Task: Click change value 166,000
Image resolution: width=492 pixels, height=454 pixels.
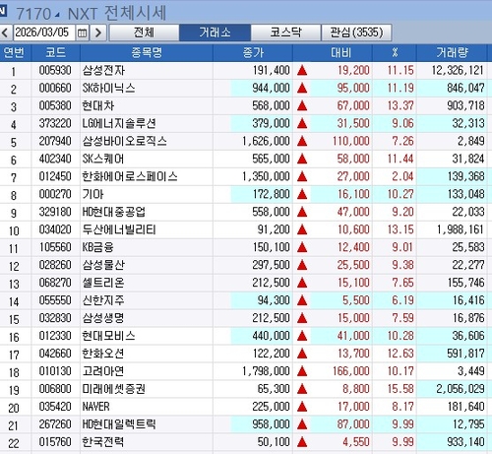Action: coord(351,371)
